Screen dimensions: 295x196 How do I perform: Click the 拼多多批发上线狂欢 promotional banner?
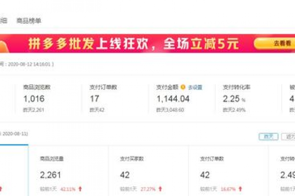[x=147, y=43]
